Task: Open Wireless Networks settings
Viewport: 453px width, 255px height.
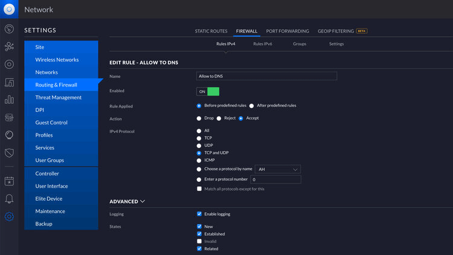Action: pyautogui.click(x=57, y=60)
